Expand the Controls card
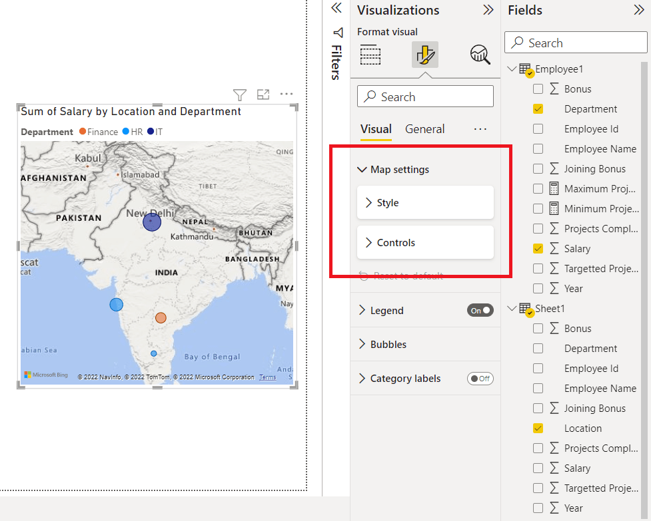The width and height of the screenshot is (651, 521). 425,242
